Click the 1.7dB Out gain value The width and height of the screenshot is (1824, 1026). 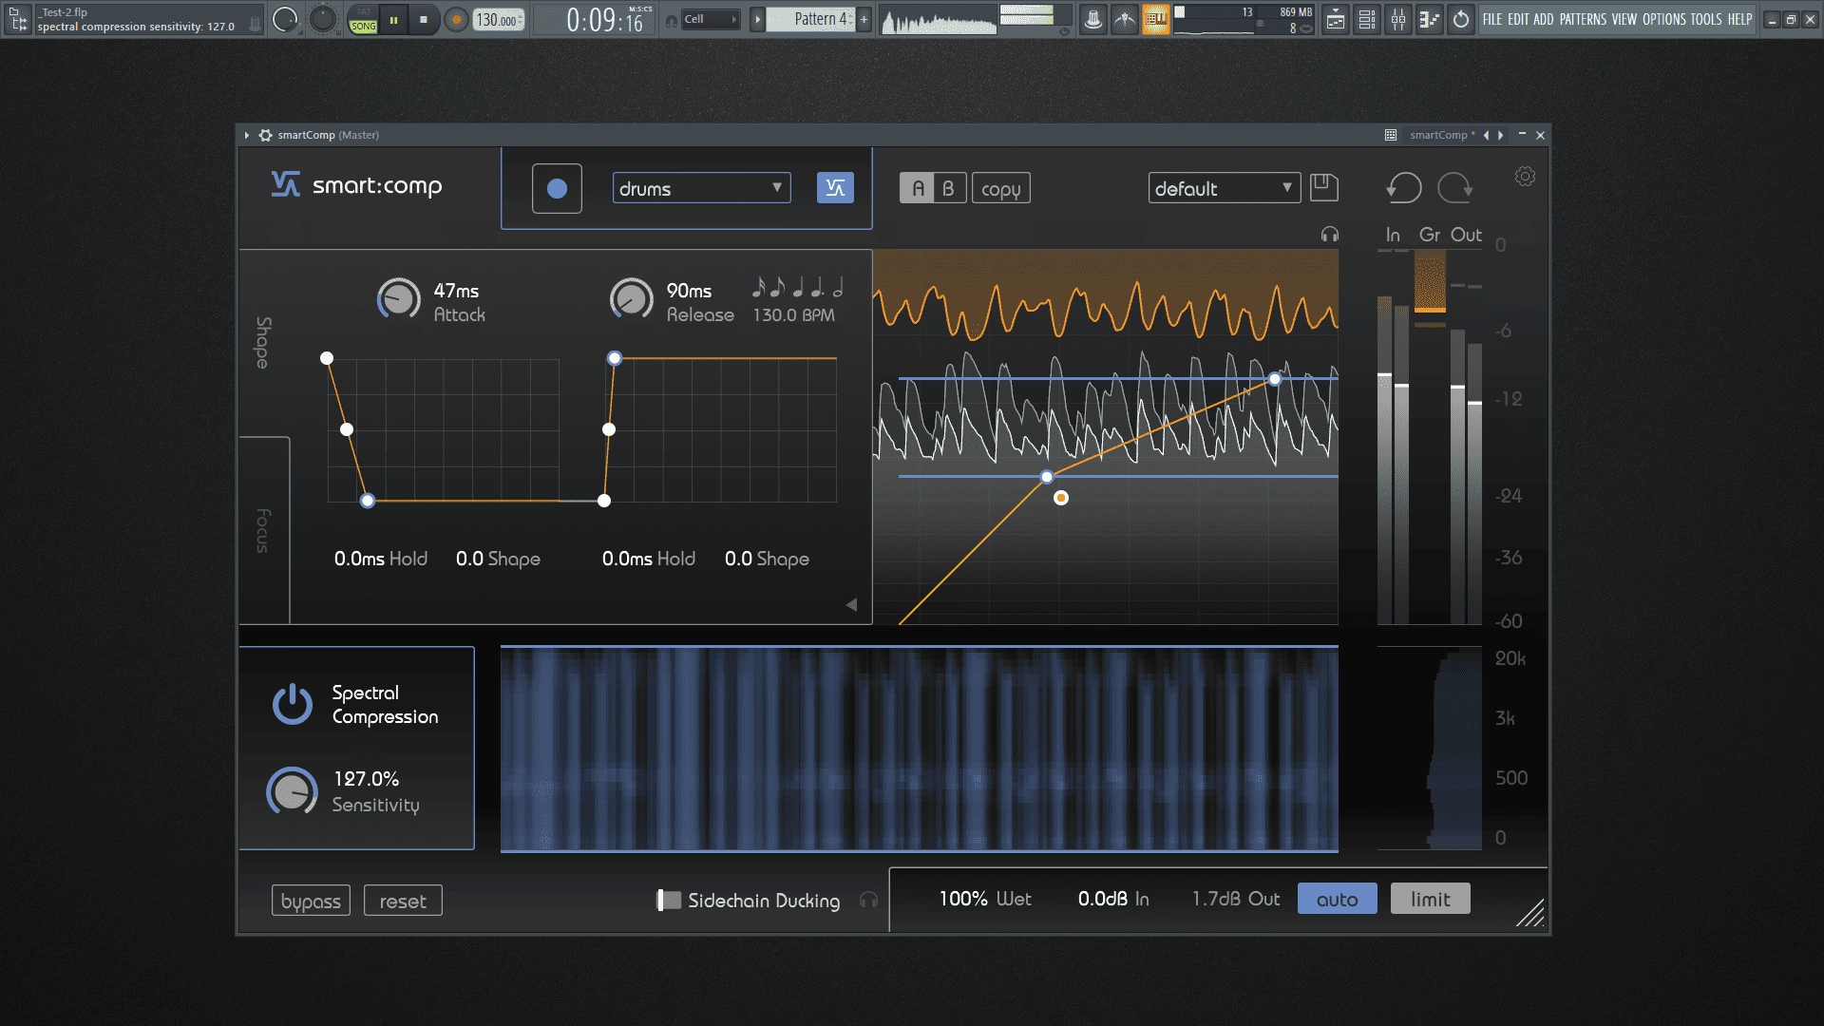(x=1217, y=899)
